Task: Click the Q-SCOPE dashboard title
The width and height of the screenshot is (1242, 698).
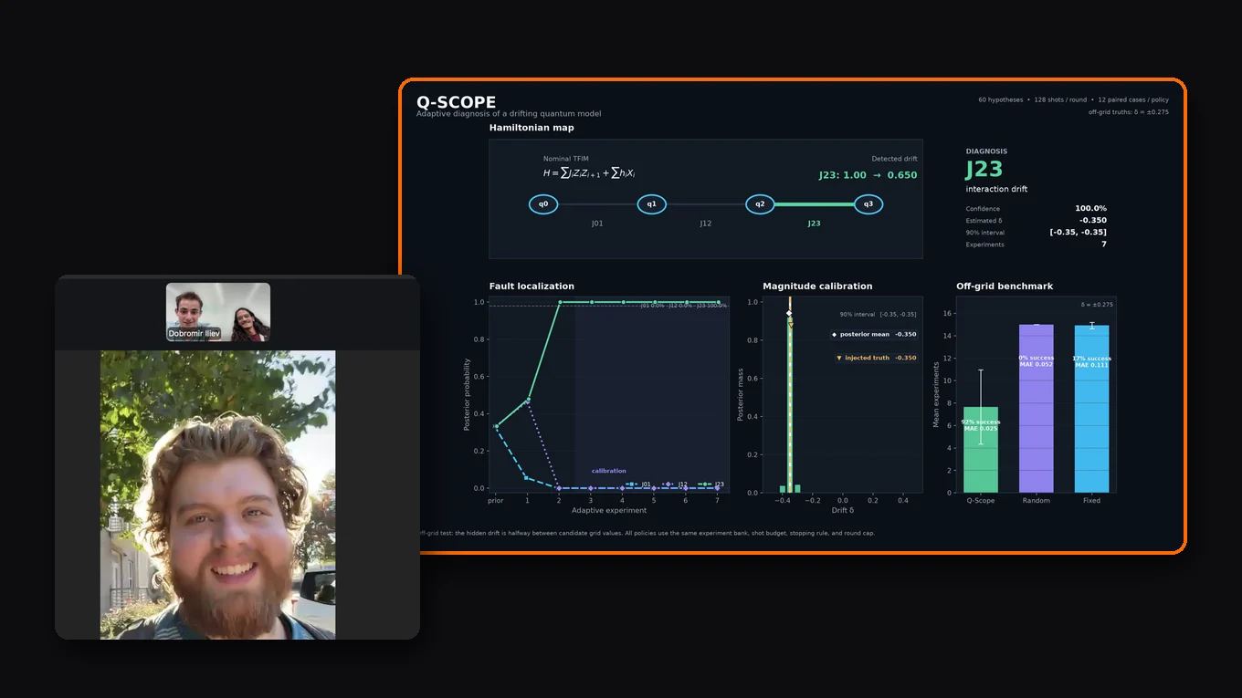Action: pos(457,102)
